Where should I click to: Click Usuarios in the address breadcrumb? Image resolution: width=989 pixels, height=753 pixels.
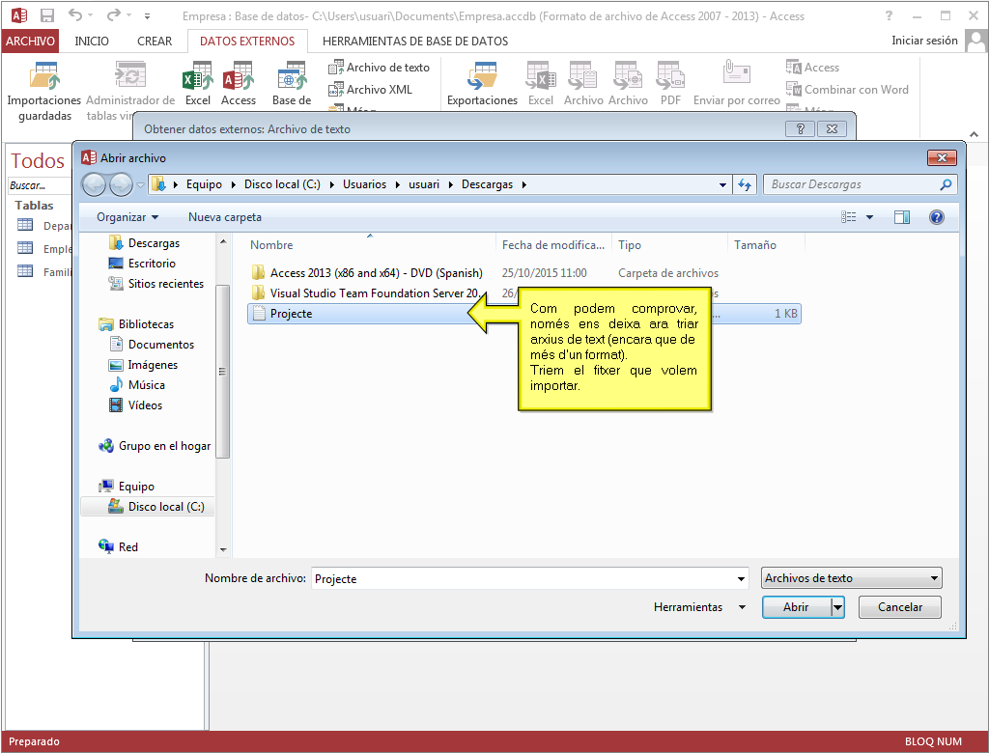[x=364, y=184]
